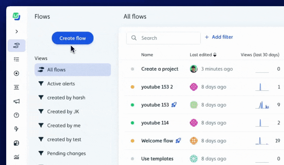Image resolution: width=284 pixels, height=165 pixels.
Task: Click the orange status dot for Welcome flow
Action: [x=132, y=141]
